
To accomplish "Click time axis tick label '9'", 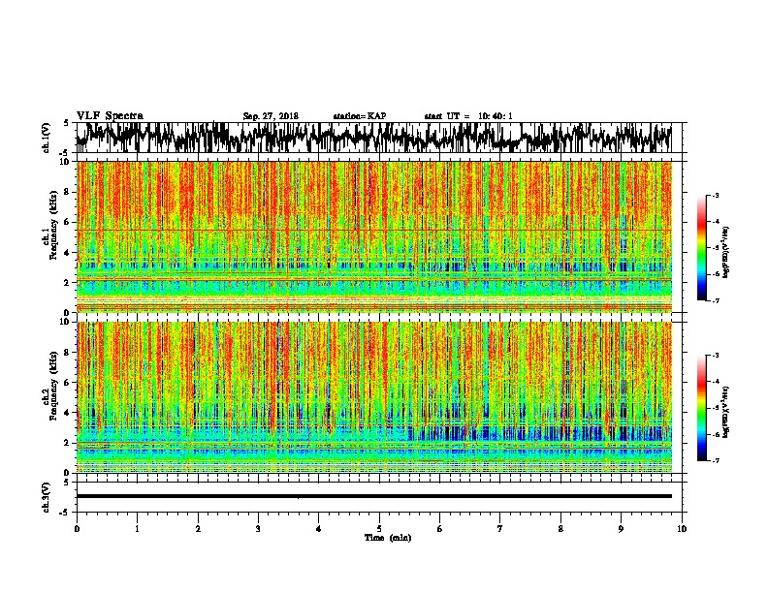I will click(x=621, y=529).
